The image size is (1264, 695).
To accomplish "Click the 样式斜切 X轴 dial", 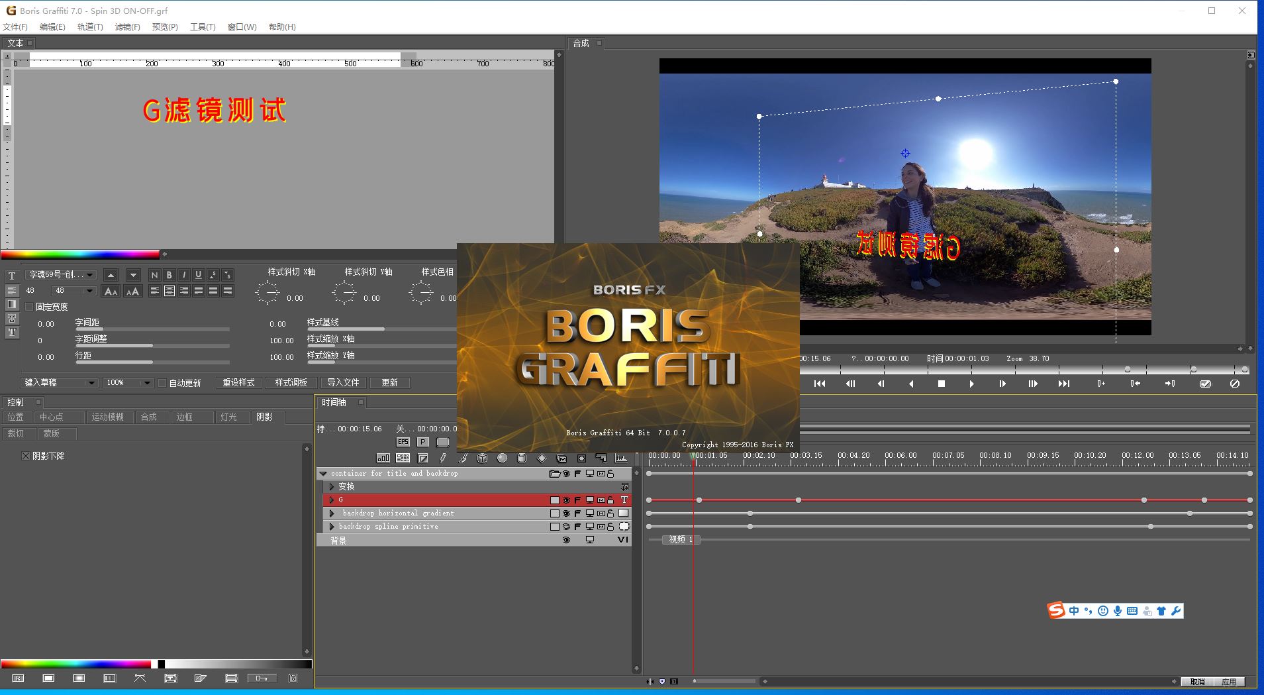I will pyautogui.click(x=267, y=292).
